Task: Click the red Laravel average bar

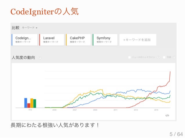Action: (x=29, y=105)
